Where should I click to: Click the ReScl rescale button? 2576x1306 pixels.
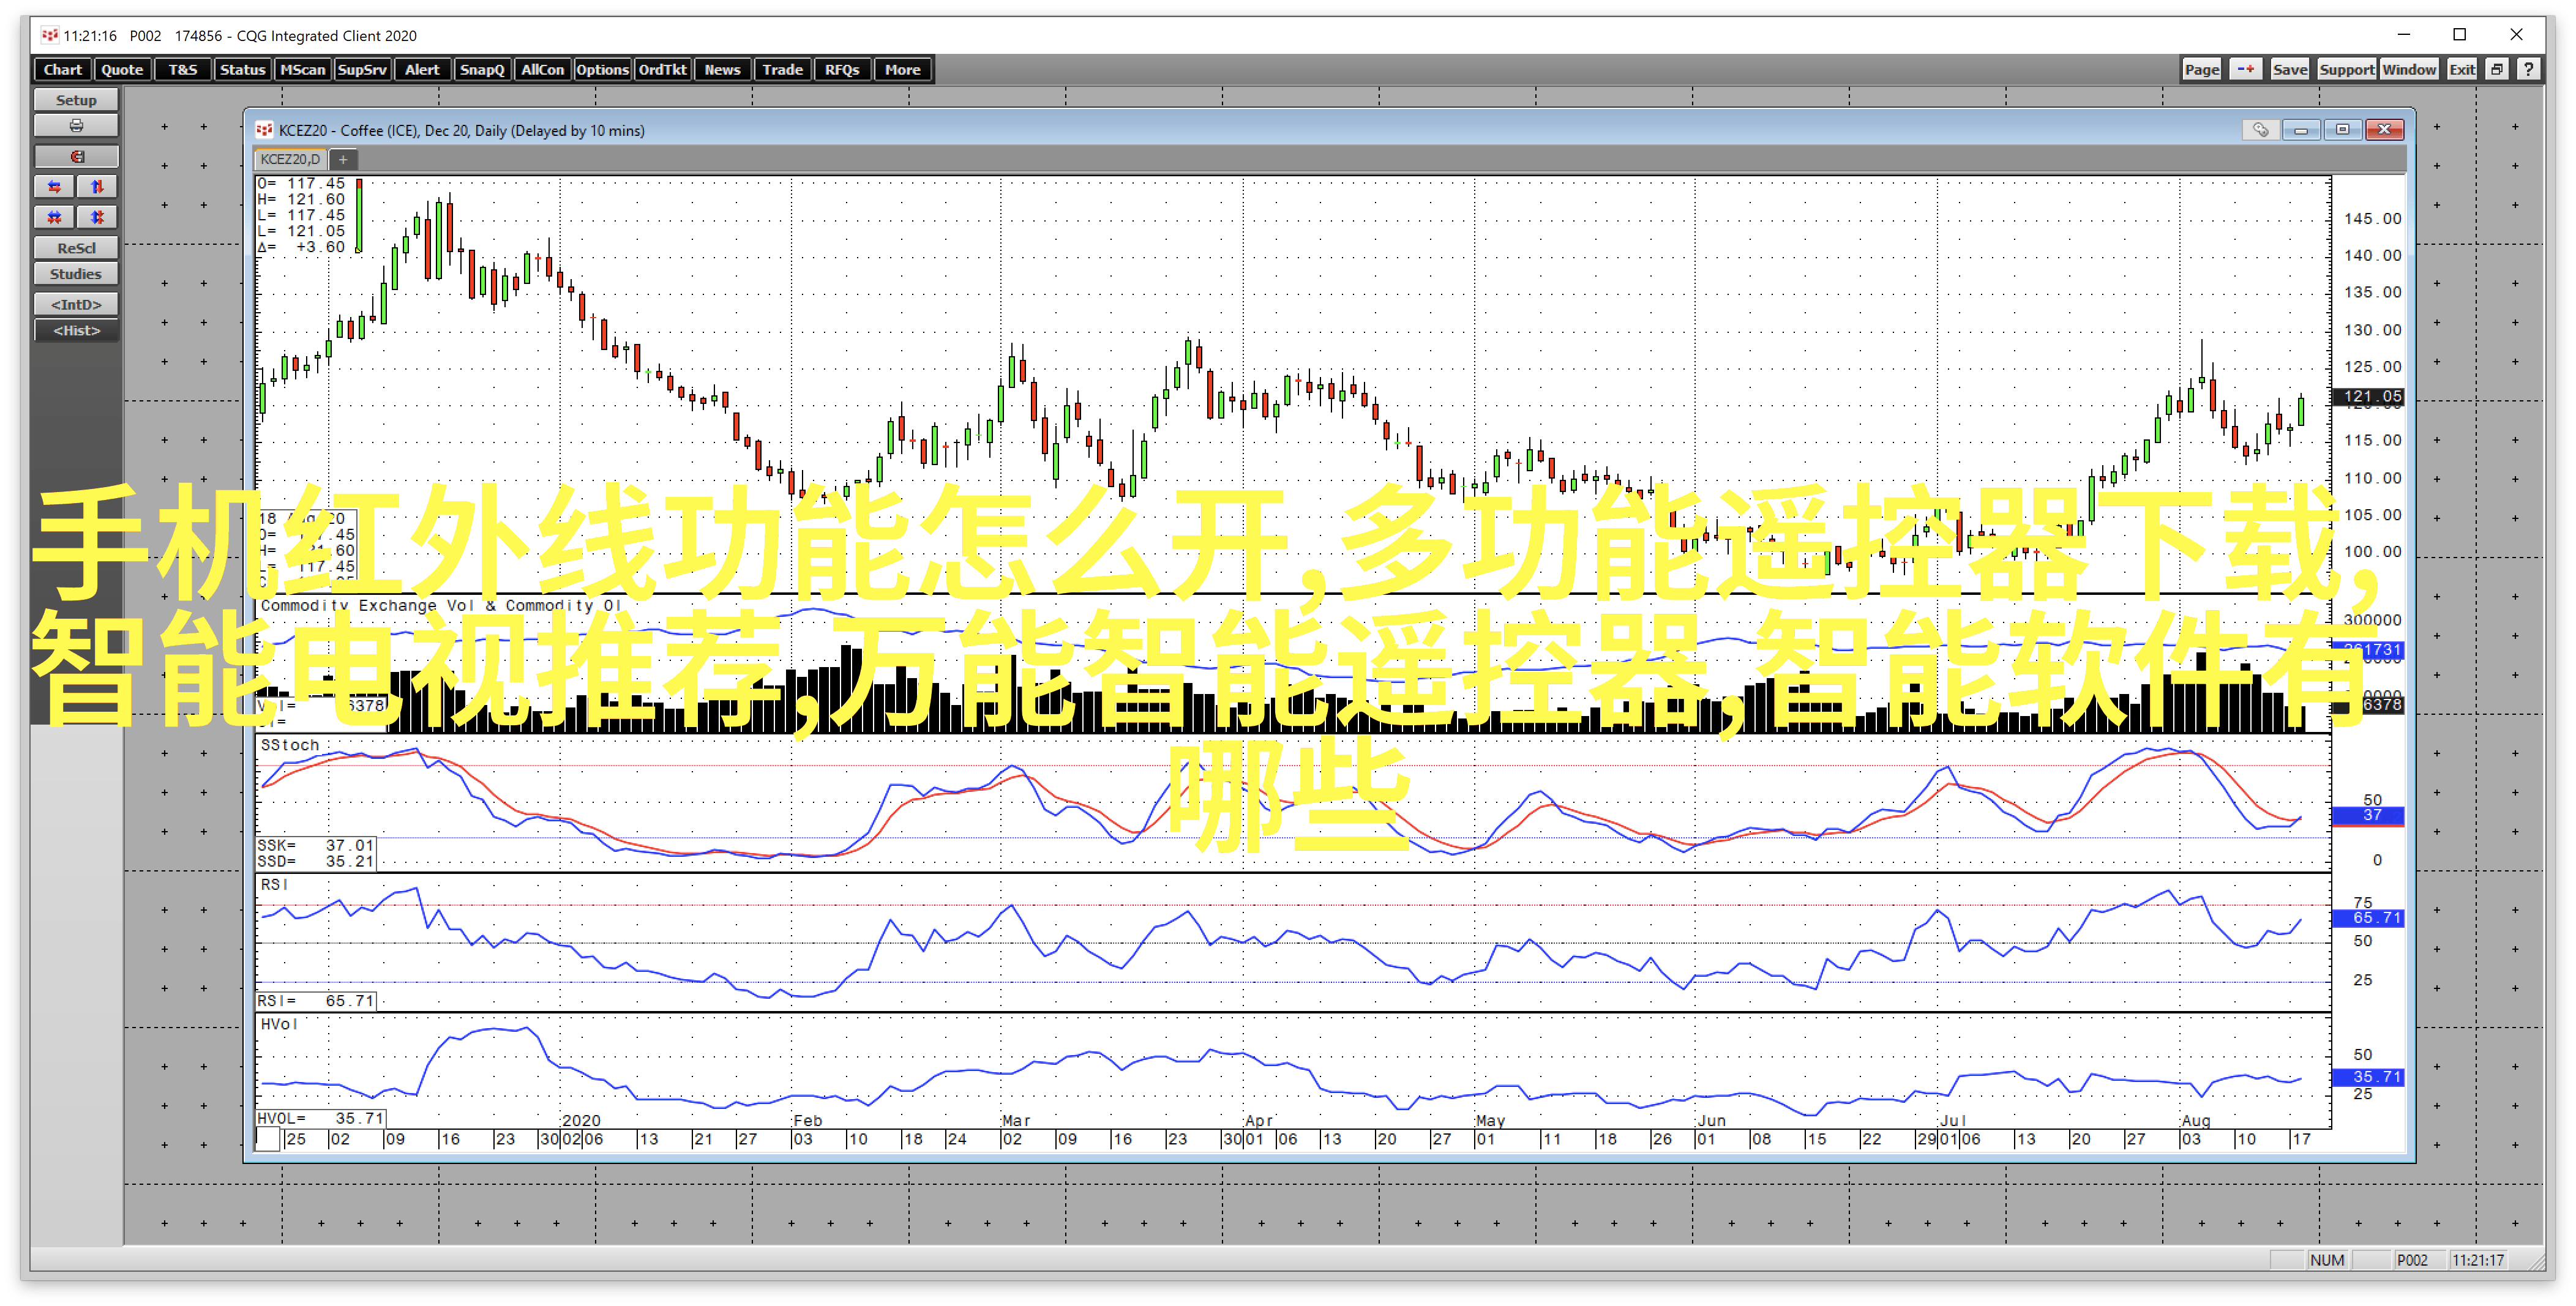(x=76, y=248)
